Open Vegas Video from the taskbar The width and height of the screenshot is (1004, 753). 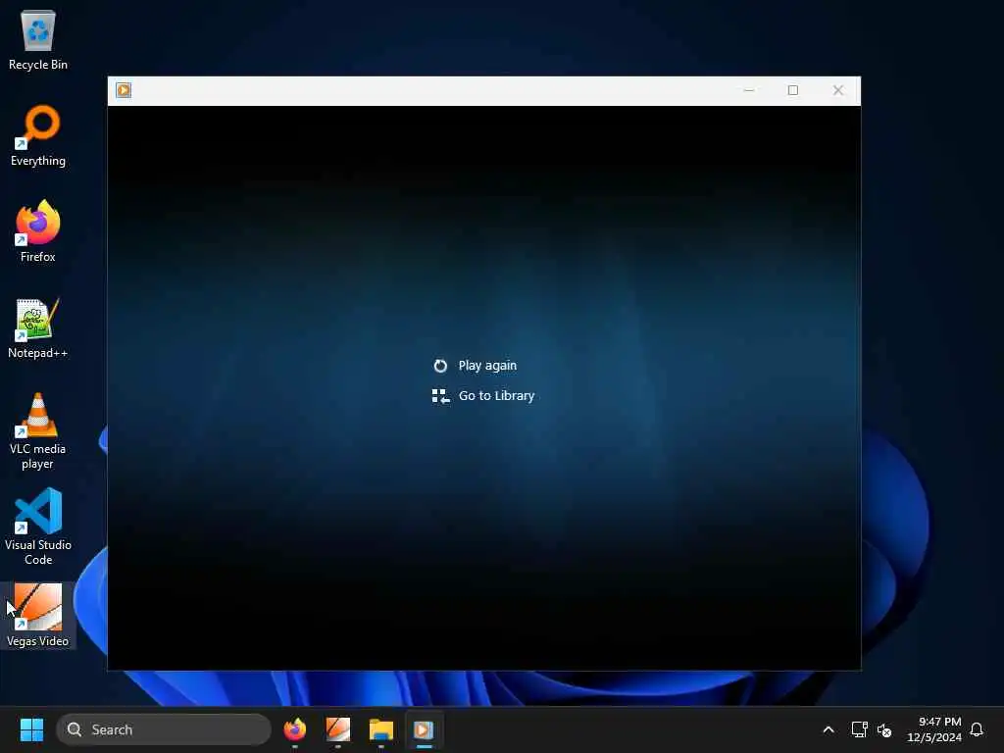pos(338,729)
